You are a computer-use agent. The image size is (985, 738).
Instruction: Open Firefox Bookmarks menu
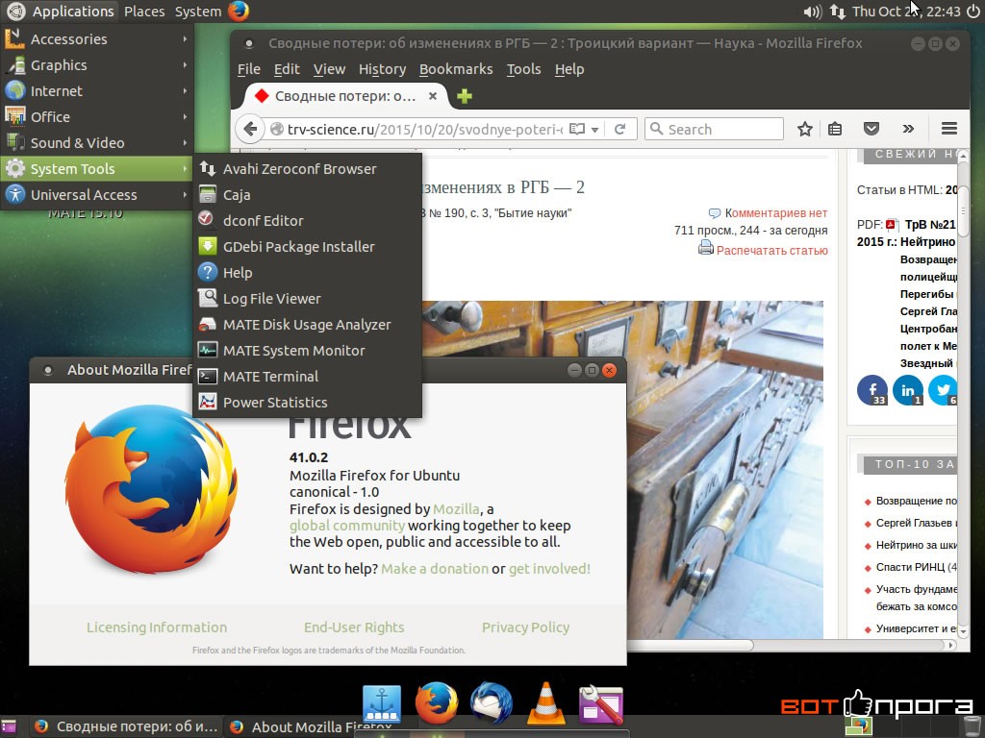[x=456, y=69]
